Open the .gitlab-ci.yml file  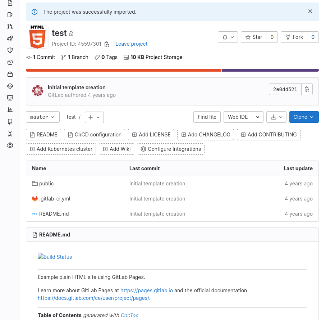55,198
